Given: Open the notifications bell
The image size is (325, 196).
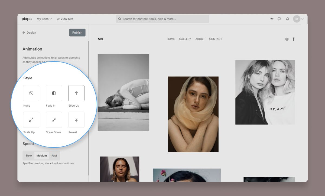Looking at the screenshot, I should pos(287,19).
